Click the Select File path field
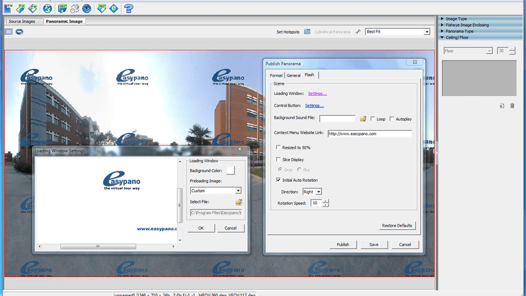 (216, 213)
